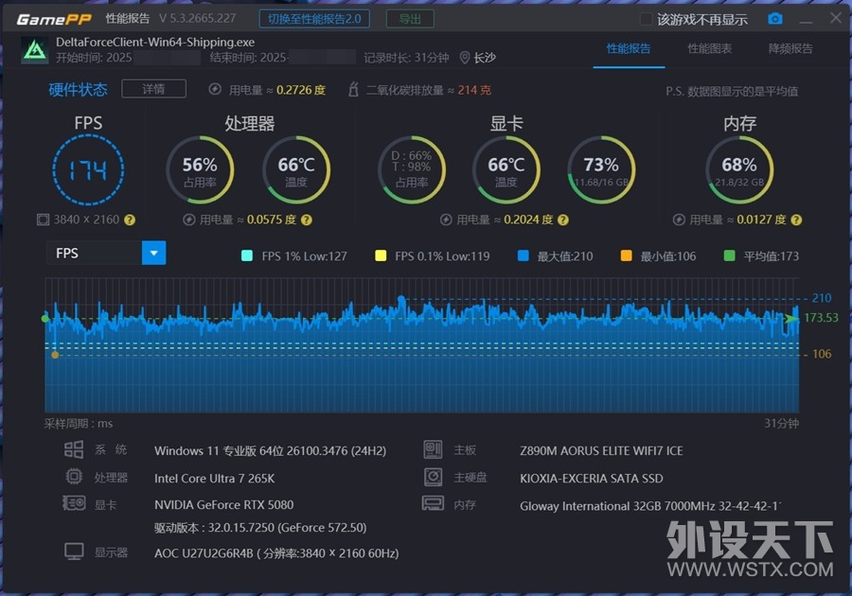Click the processor 66℃ temperature gauge
This screenshot has width=852, height=596.
[x=296, y=170]
